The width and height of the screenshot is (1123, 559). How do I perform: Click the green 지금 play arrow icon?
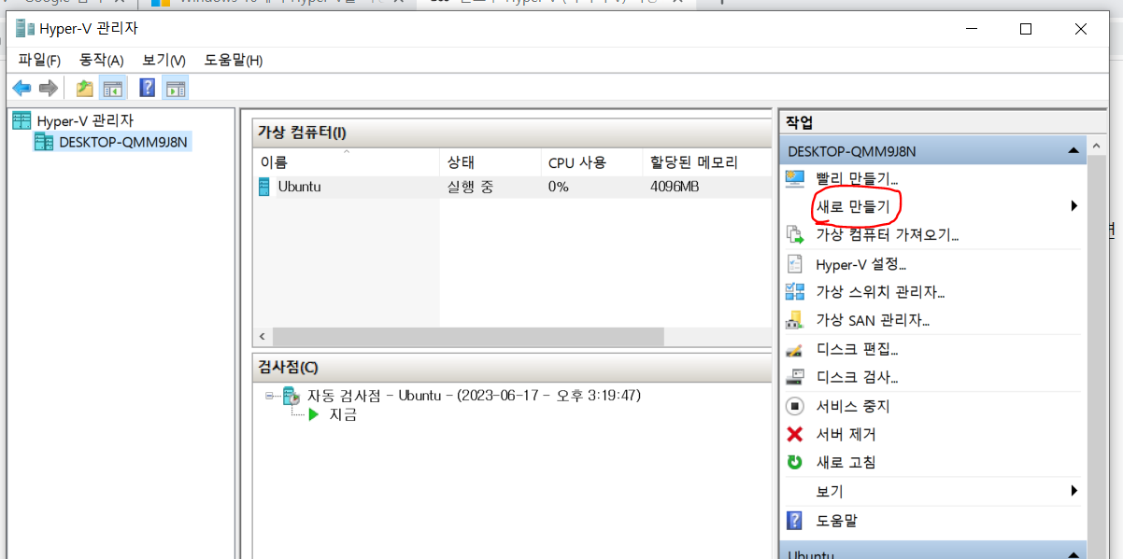coord(316,415)
